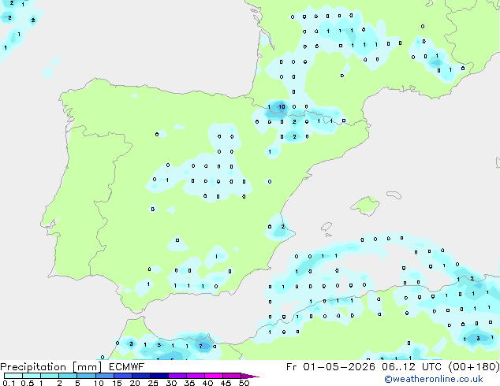
Task: Click the 35–40 mm legend swatch
Action: (x=195, y=376)
